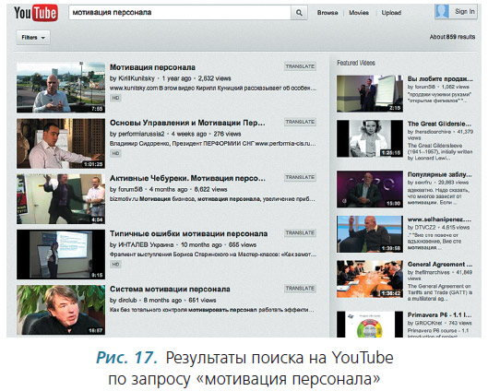Open the Browse menu item
Image resolution: width=488 pixels, height=391 pixels.
click(327, 13)
